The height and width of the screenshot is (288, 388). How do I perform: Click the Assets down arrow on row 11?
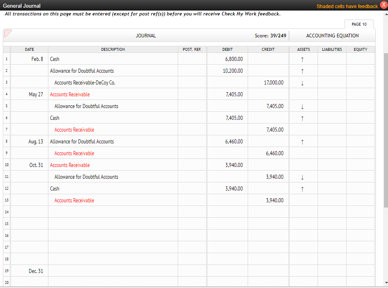pyautogui.click(x=302, y=177)
